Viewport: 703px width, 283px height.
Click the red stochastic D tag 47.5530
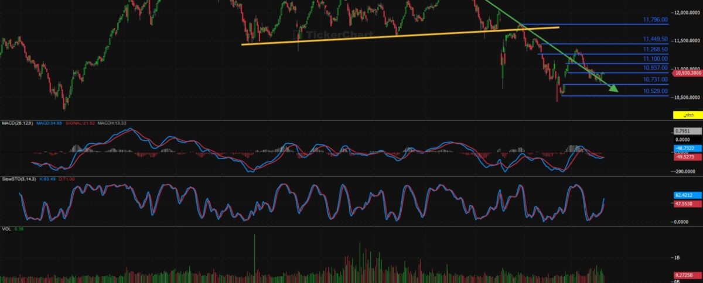tap(687, 203)
